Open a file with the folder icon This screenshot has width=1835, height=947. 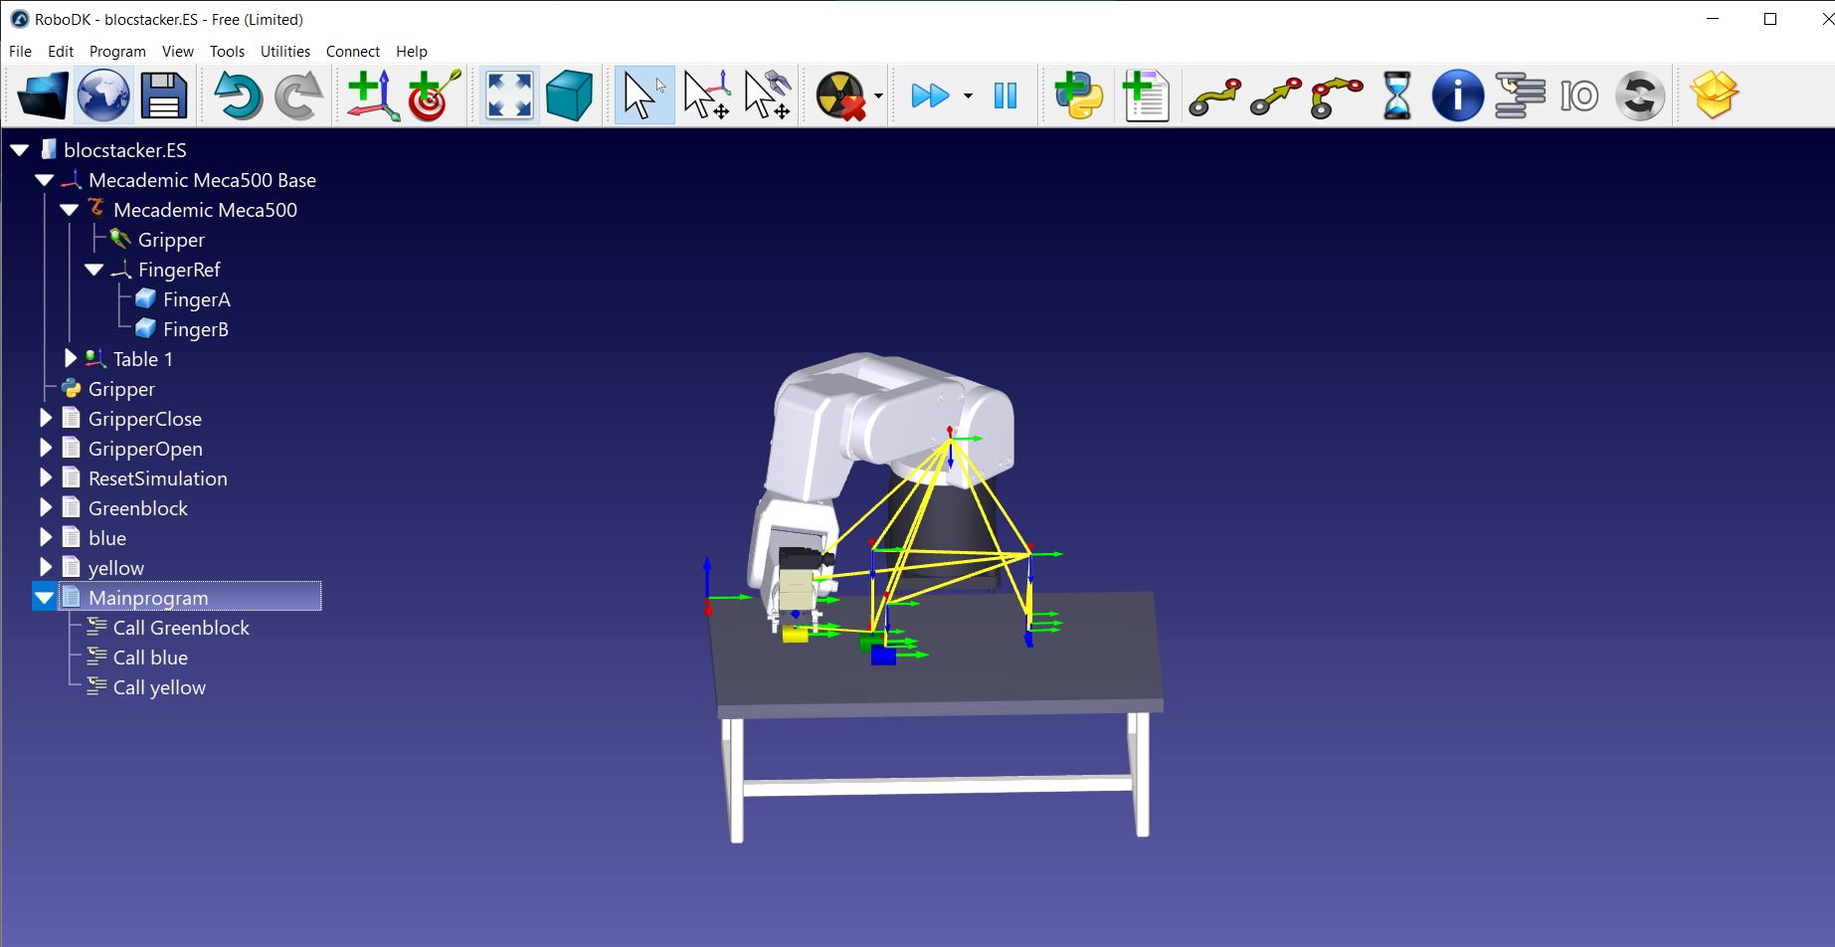pyautogui.click(x=43, y=95)
